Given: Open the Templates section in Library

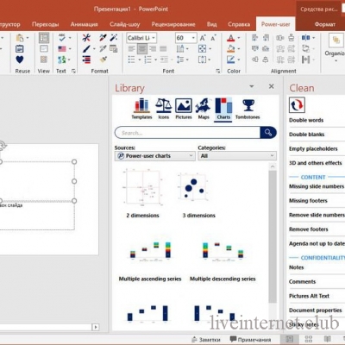Looking at the screenshot, I should pos(141,109).
